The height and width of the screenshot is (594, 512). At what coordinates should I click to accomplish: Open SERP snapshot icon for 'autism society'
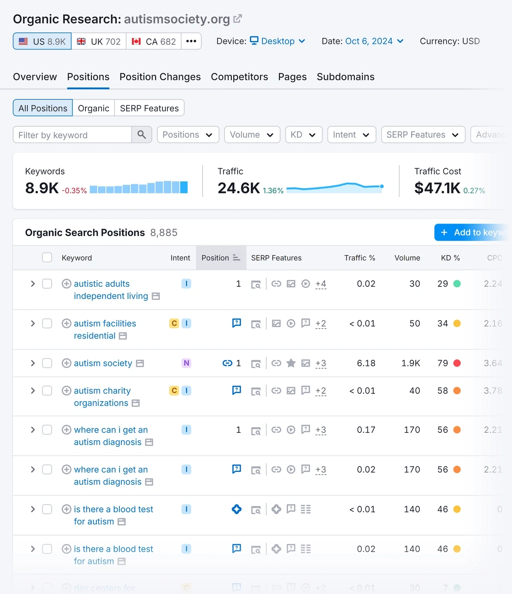pos(256,364)
